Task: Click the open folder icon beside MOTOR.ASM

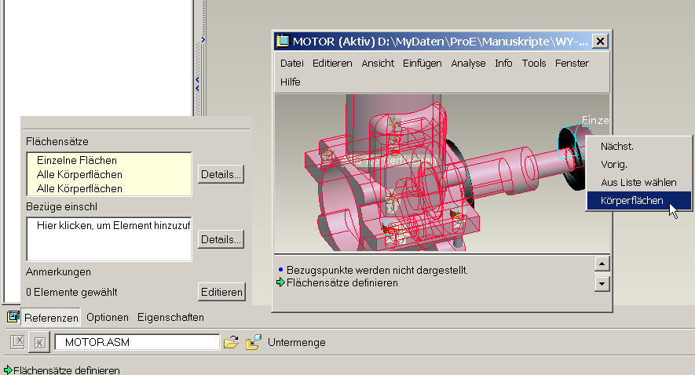Action: click(231, 342)
